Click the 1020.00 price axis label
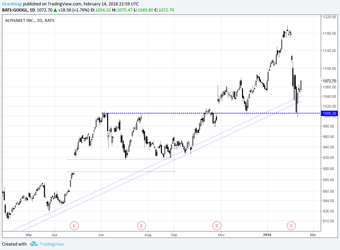340x250 pixels. tap(330, 106)
